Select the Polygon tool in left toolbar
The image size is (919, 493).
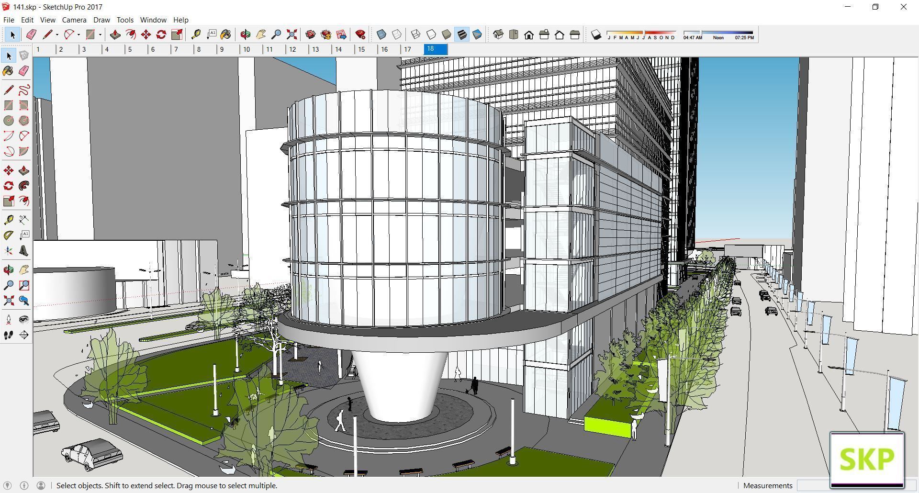click(x=24, y=121)
